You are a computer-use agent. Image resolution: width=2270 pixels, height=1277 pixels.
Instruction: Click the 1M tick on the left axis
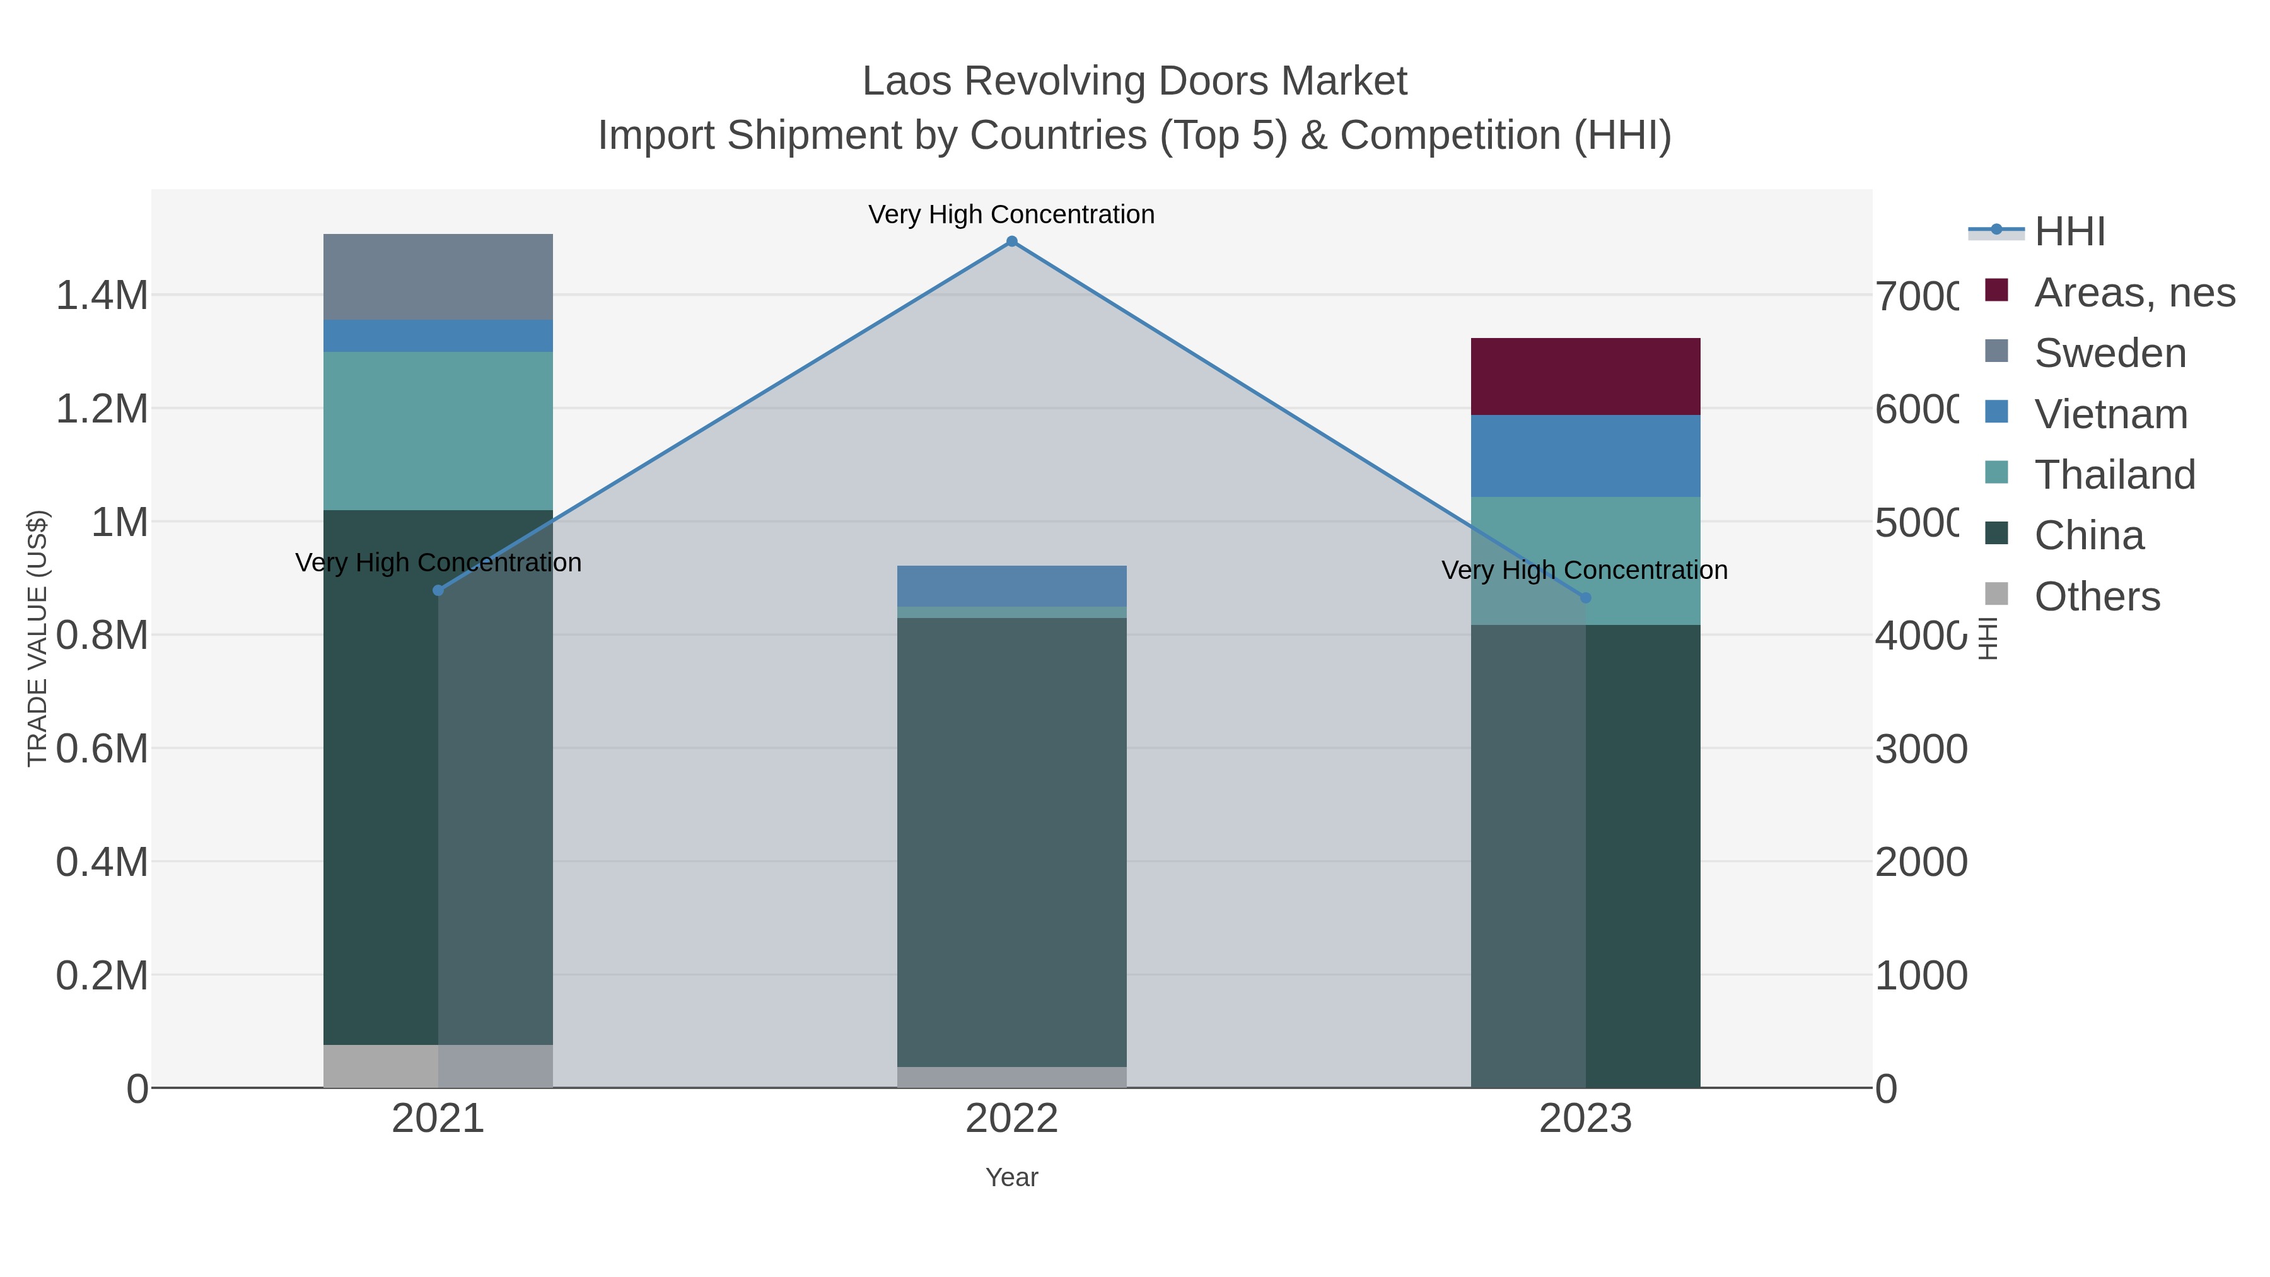tap(120, 522)
